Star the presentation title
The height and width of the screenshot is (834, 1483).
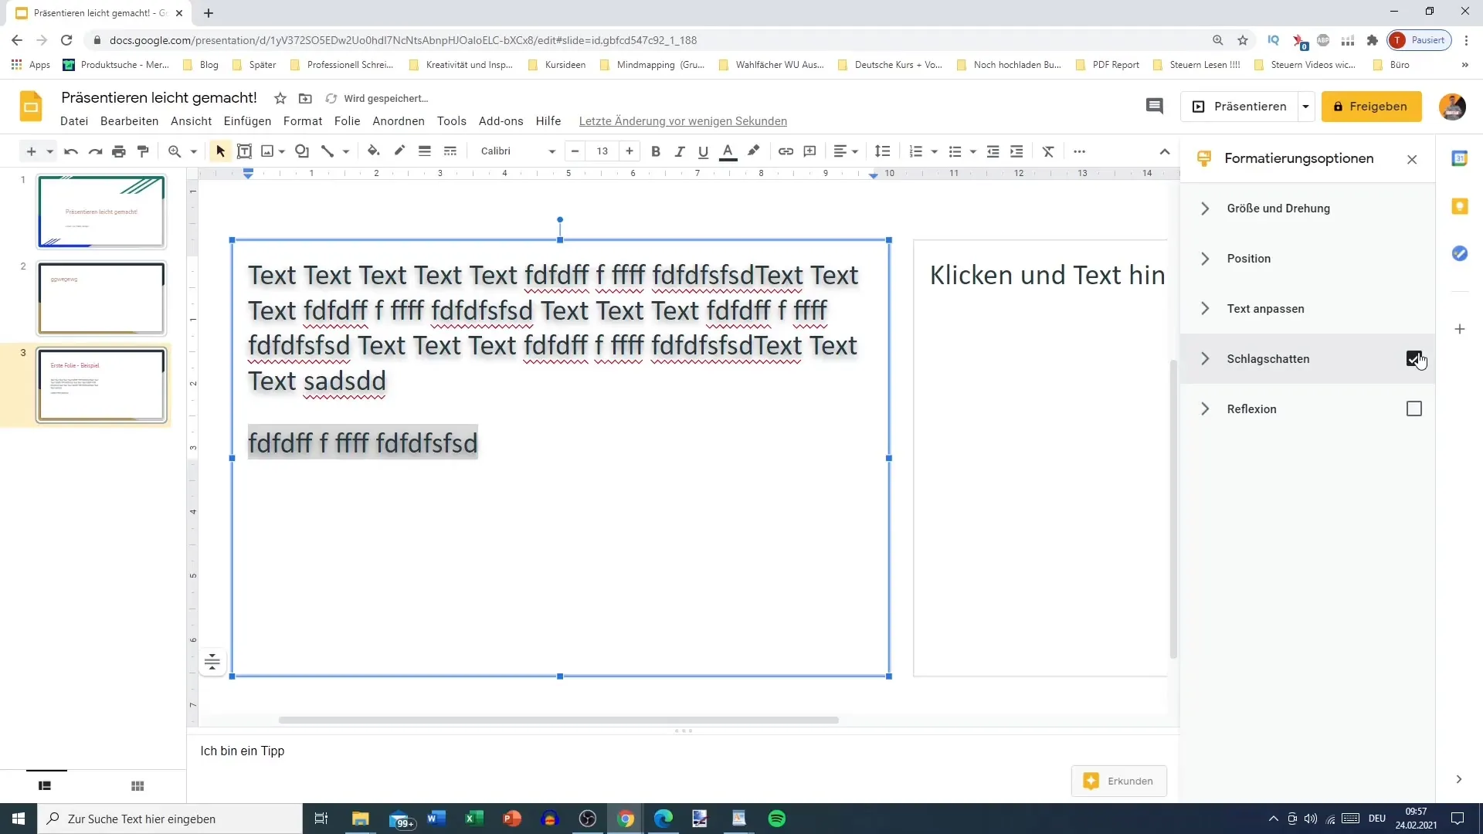[x=280, y=98]
